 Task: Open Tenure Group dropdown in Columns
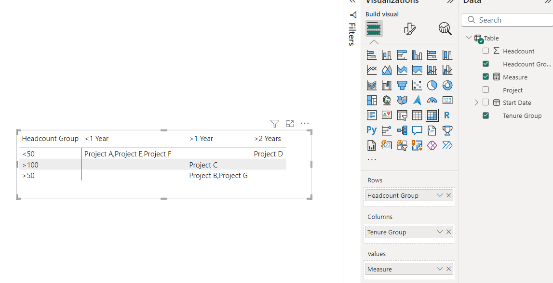click(x=439, y=232)
